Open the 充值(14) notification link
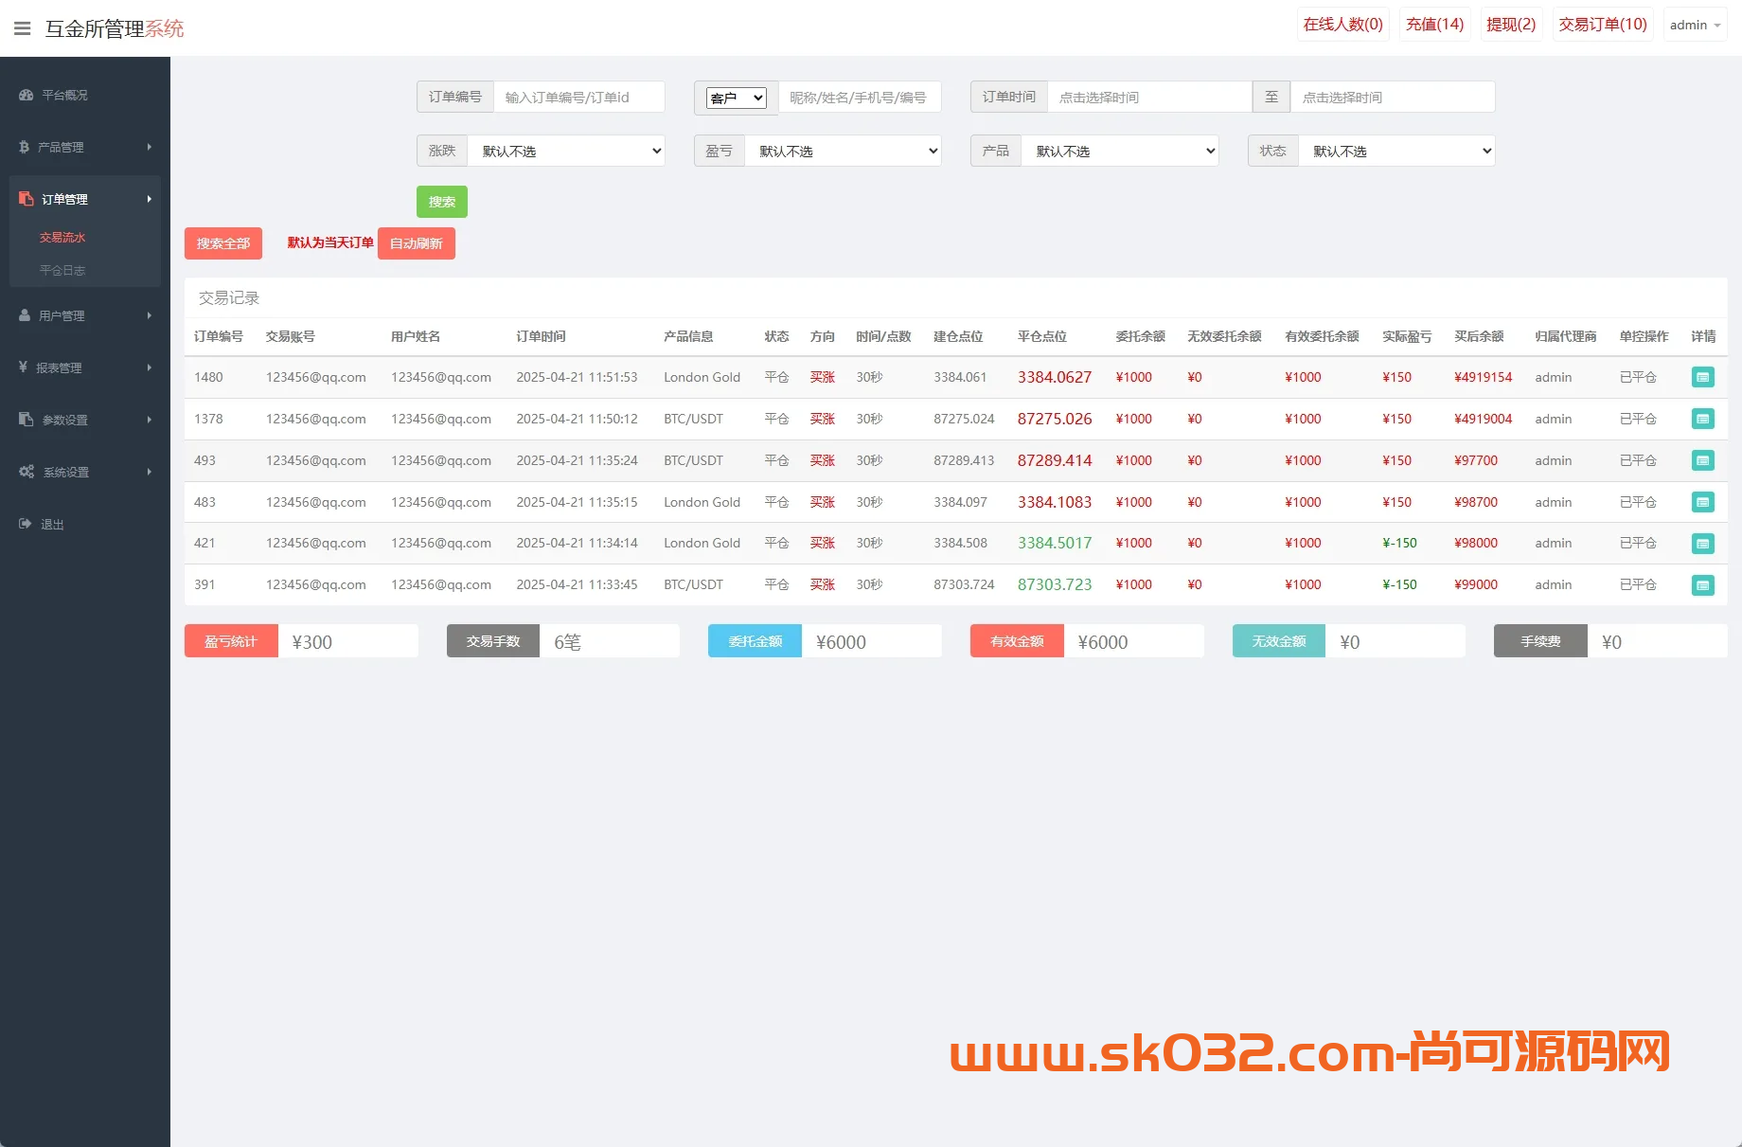Viewport: 1742px width, 1147px height. pos(1434,25)
